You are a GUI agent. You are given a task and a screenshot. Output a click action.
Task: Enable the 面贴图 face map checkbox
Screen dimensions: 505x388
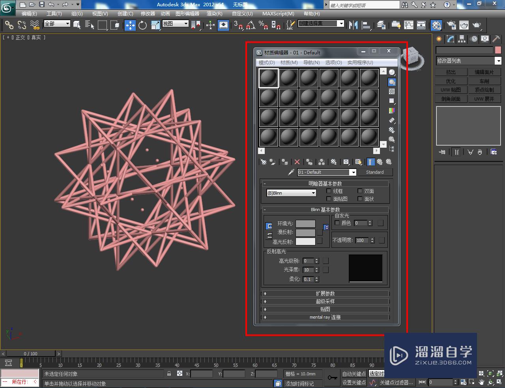click(x=329, y=199)
